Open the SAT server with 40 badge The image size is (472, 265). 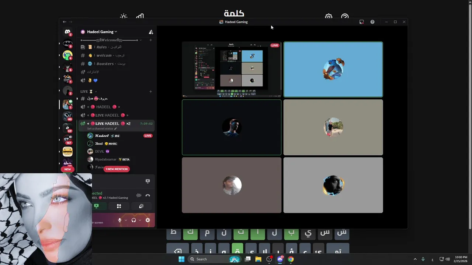(x=67, y=116)
